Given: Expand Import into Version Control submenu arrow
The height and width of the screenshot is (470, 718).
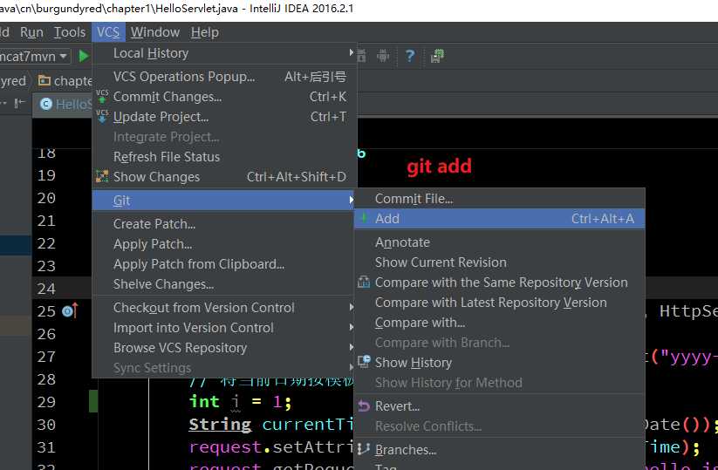Looking at the screenshot, I should (x=352, y=327).
